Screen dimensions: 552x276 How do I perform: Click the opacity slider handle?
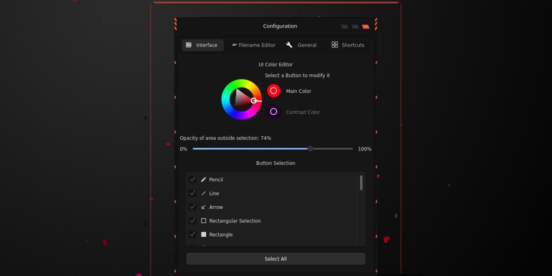(310, 149)
